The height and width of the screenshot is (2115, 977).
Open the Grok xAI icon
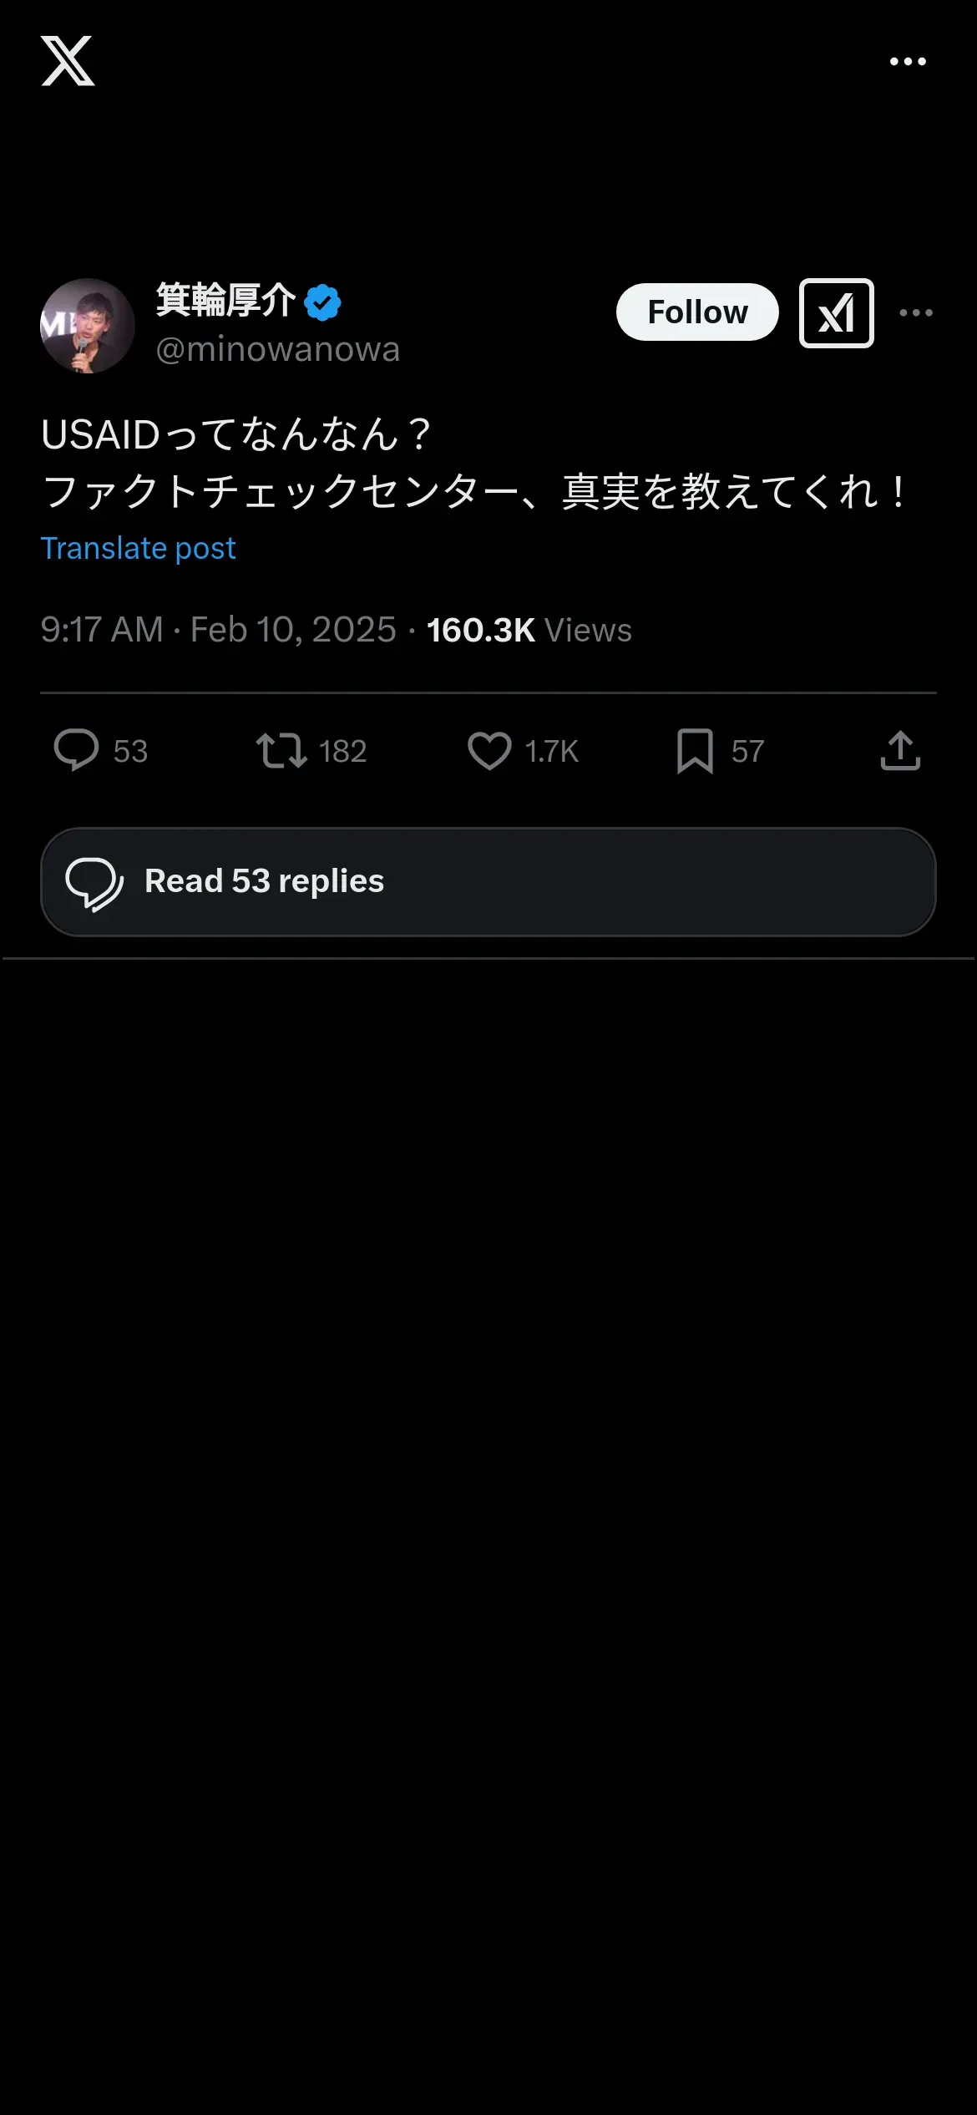click(x=836, y=313)
